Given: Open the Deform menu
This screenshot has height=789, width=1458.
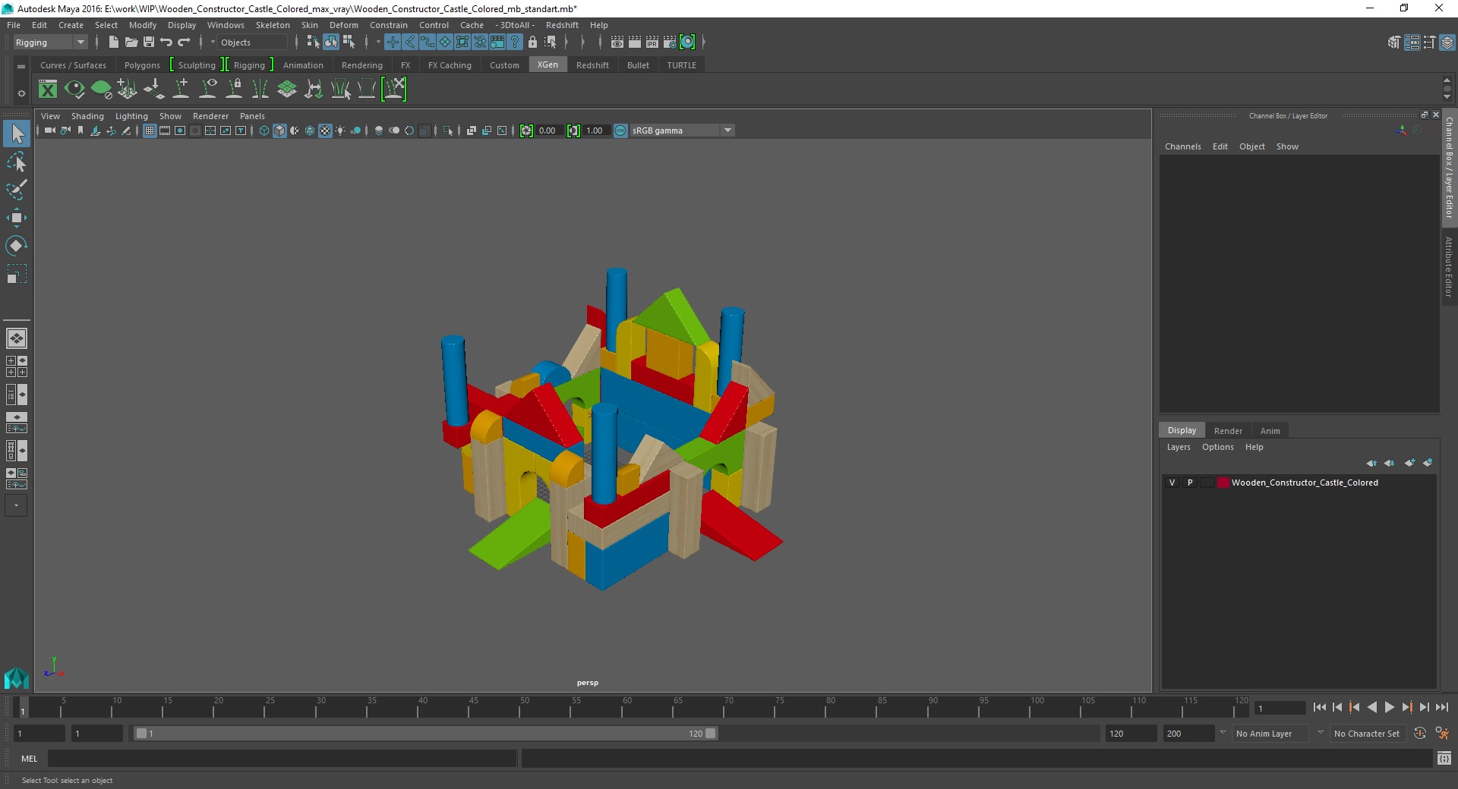Looking at the screenshot, I should click(343, 25).
